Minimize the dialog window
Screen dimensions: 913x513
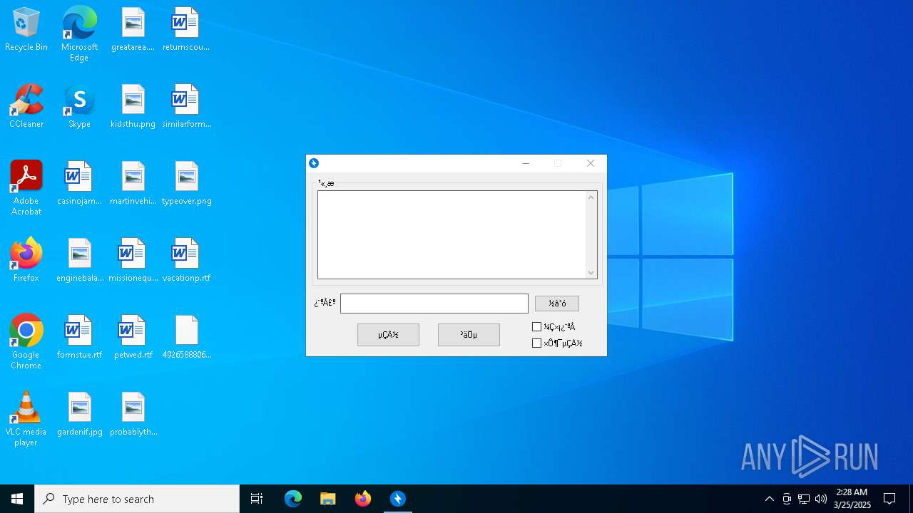click(526, 163)
